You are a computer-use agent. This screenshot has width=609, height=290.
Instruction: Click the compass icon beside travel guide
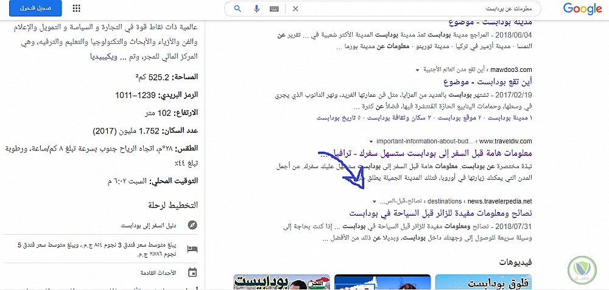coord(192,225)
